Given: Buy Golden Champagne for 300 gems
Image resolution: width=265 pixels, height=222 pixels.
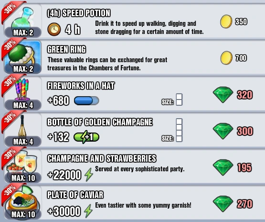Looking at the screenshot, I should coord(233,131).
